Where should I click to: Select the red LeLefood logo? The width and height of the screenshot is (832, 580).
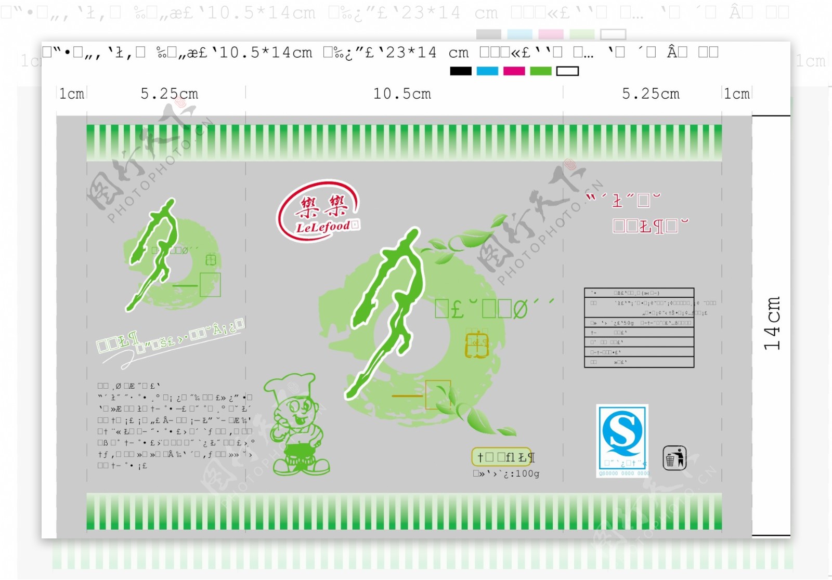coord(318,210)
